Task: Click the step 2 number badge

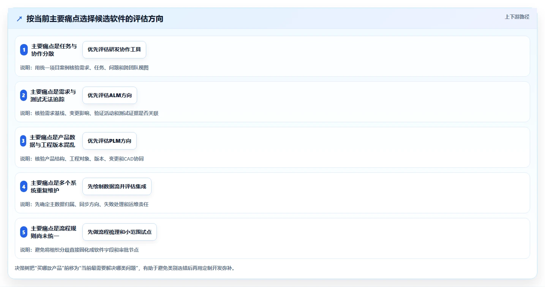Action: (24, 95)
